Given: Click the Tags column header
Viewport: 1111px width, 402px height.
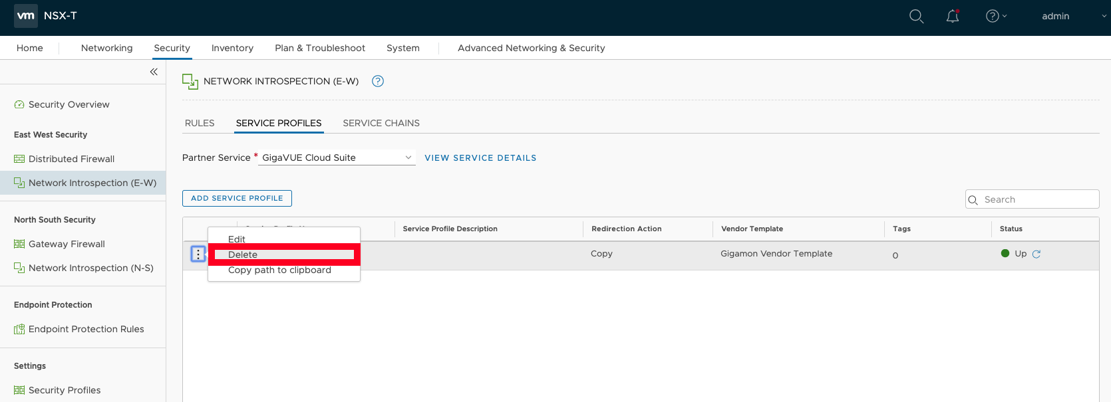Looking at the screenshot, I should coord(901,229).
